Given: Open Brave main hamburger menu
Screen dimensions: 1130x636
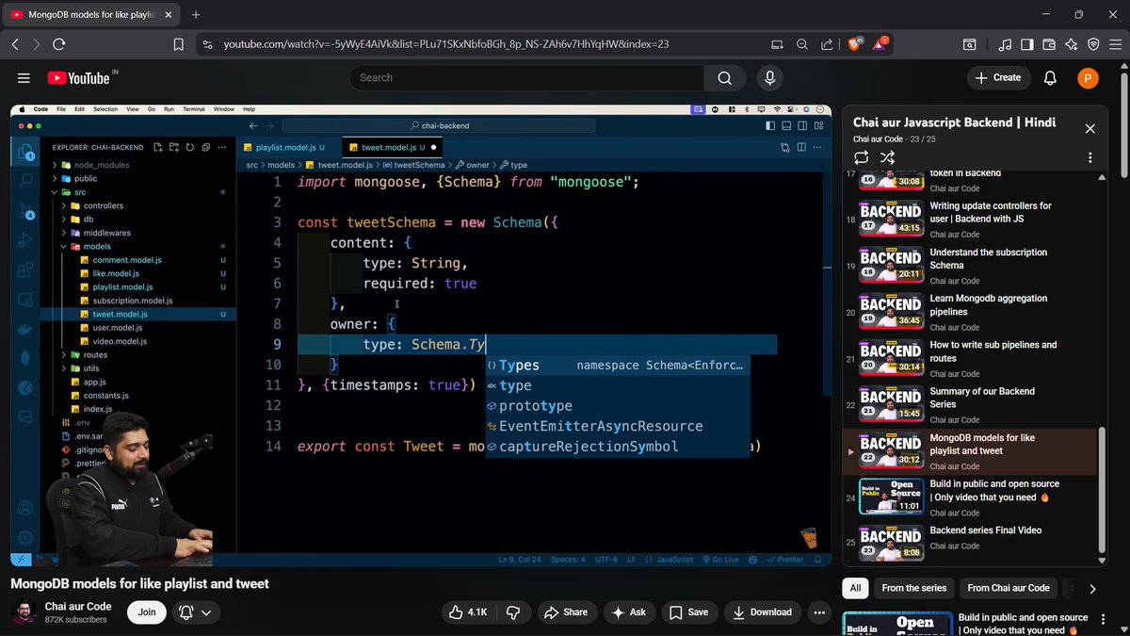Looking at the screenshot, I should tap(1115, 44).
